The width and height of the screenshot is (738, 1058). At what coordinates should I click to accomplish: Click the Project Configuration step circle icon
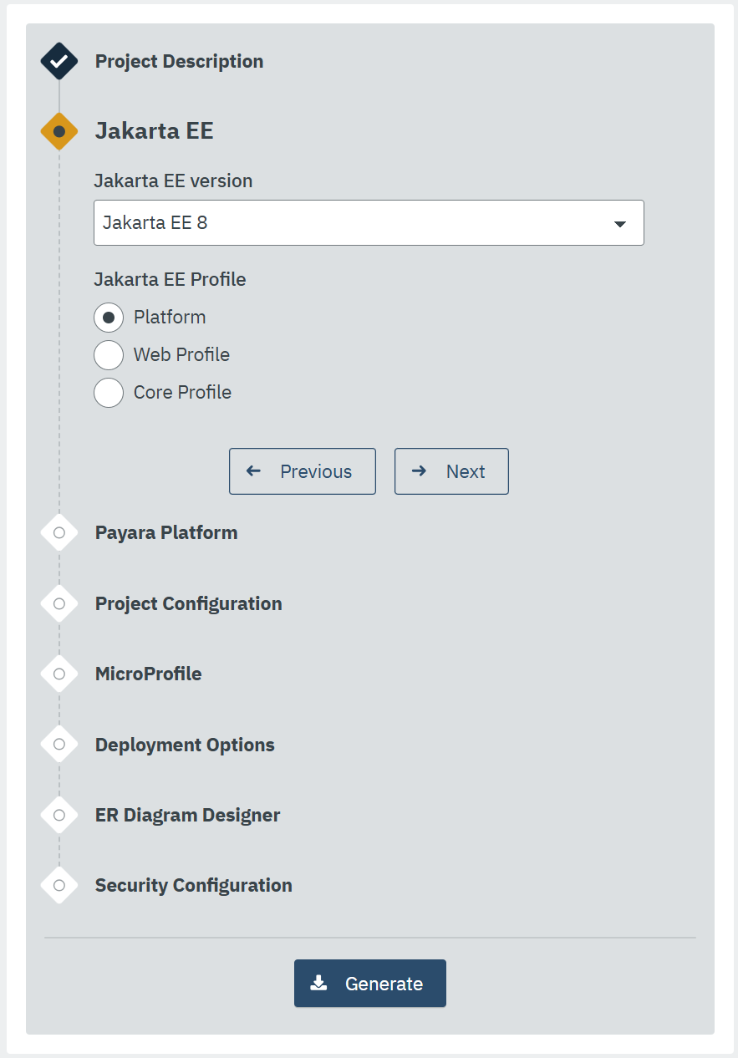(59, 603)
